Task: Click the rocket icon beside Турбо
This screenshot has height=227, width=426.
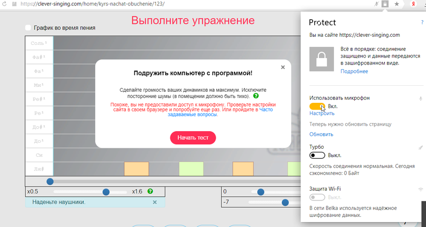Action: click(x=421, y=148)
